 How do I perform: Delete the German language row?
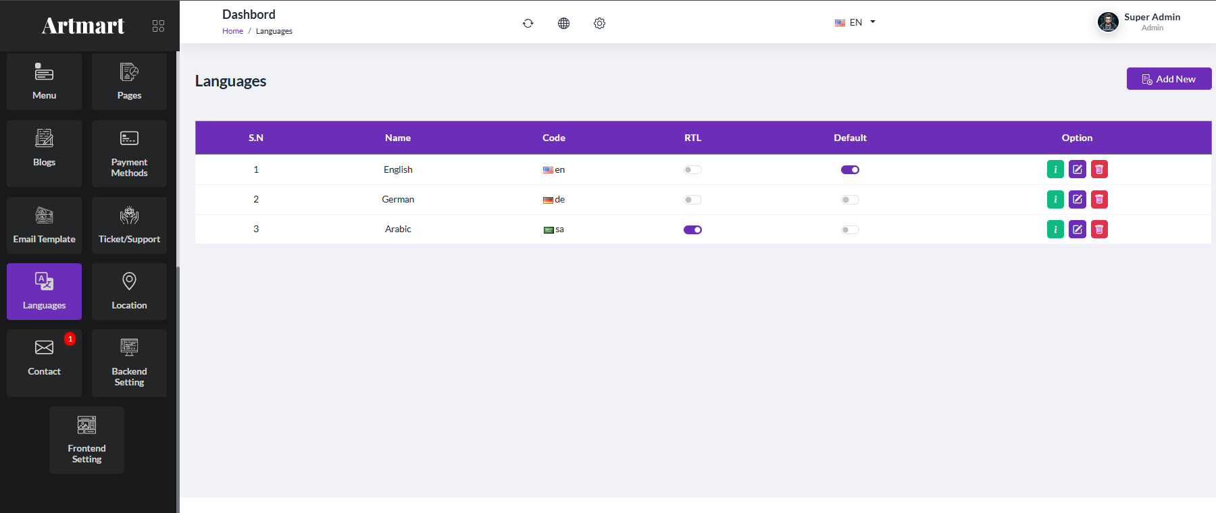point(1100,199)
